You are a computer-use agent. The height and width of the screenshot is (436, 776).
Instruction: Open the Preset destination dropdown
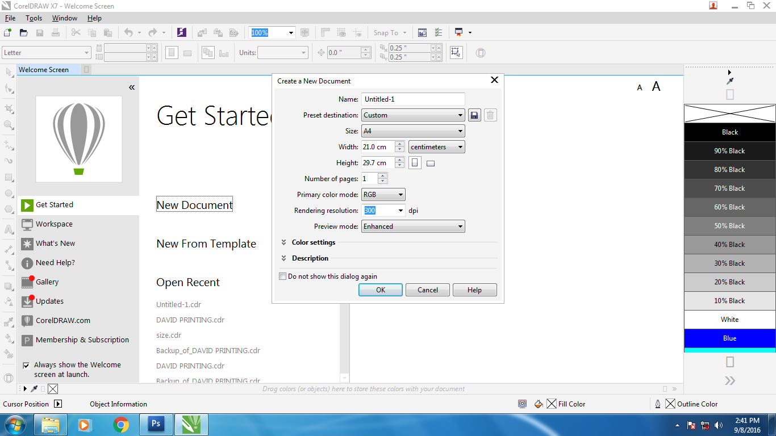[413, 115]
